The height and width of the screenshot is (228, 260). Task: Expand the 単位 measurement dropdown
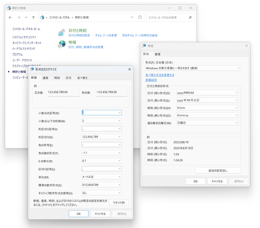(102, 177)
